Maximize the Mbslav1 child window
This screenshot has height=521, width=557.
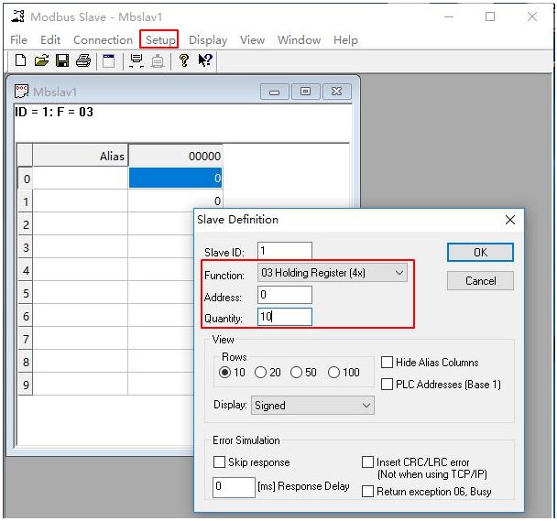point(305,92)
